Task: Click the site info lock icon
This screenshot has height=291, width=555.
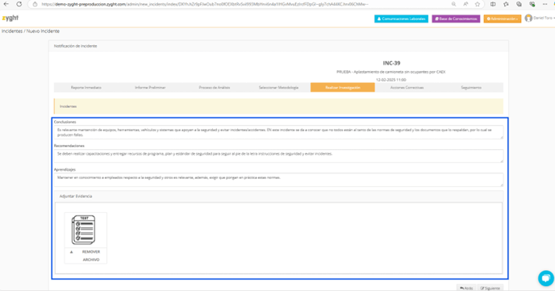Action: click(35, 4)
